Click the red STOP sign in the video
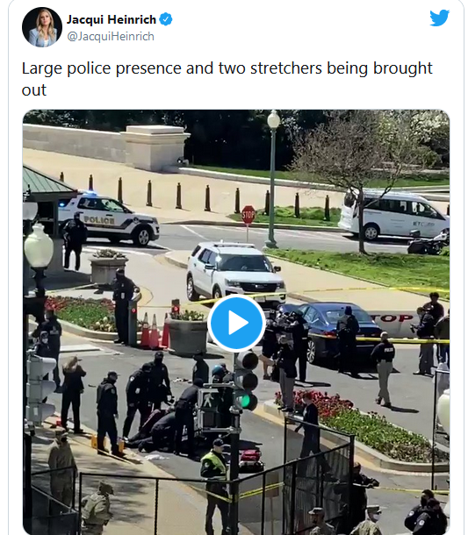 pos(248,215)
